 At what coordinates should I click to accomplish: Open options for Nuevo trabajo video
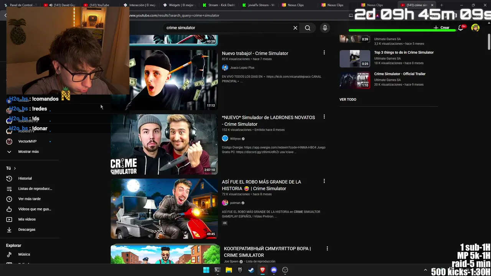click(324, 53)
